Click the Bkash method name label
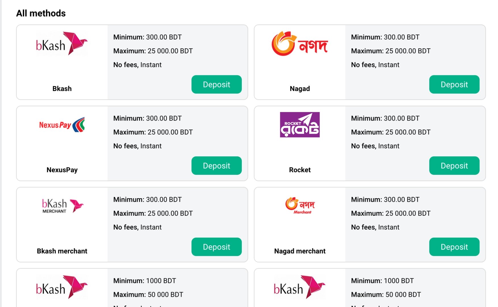 point(62,89)
